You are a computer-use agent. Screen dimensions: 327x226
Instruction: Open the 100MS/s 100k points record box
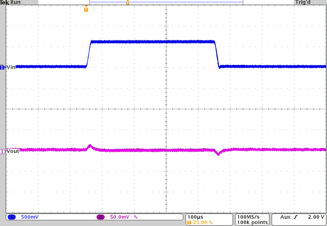(x=252, y=219)
